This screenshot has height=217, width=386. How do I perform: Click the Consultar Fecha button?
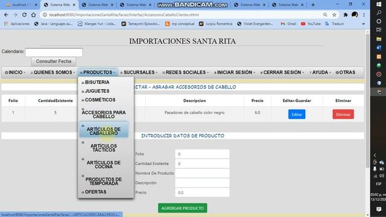[54, 61]
